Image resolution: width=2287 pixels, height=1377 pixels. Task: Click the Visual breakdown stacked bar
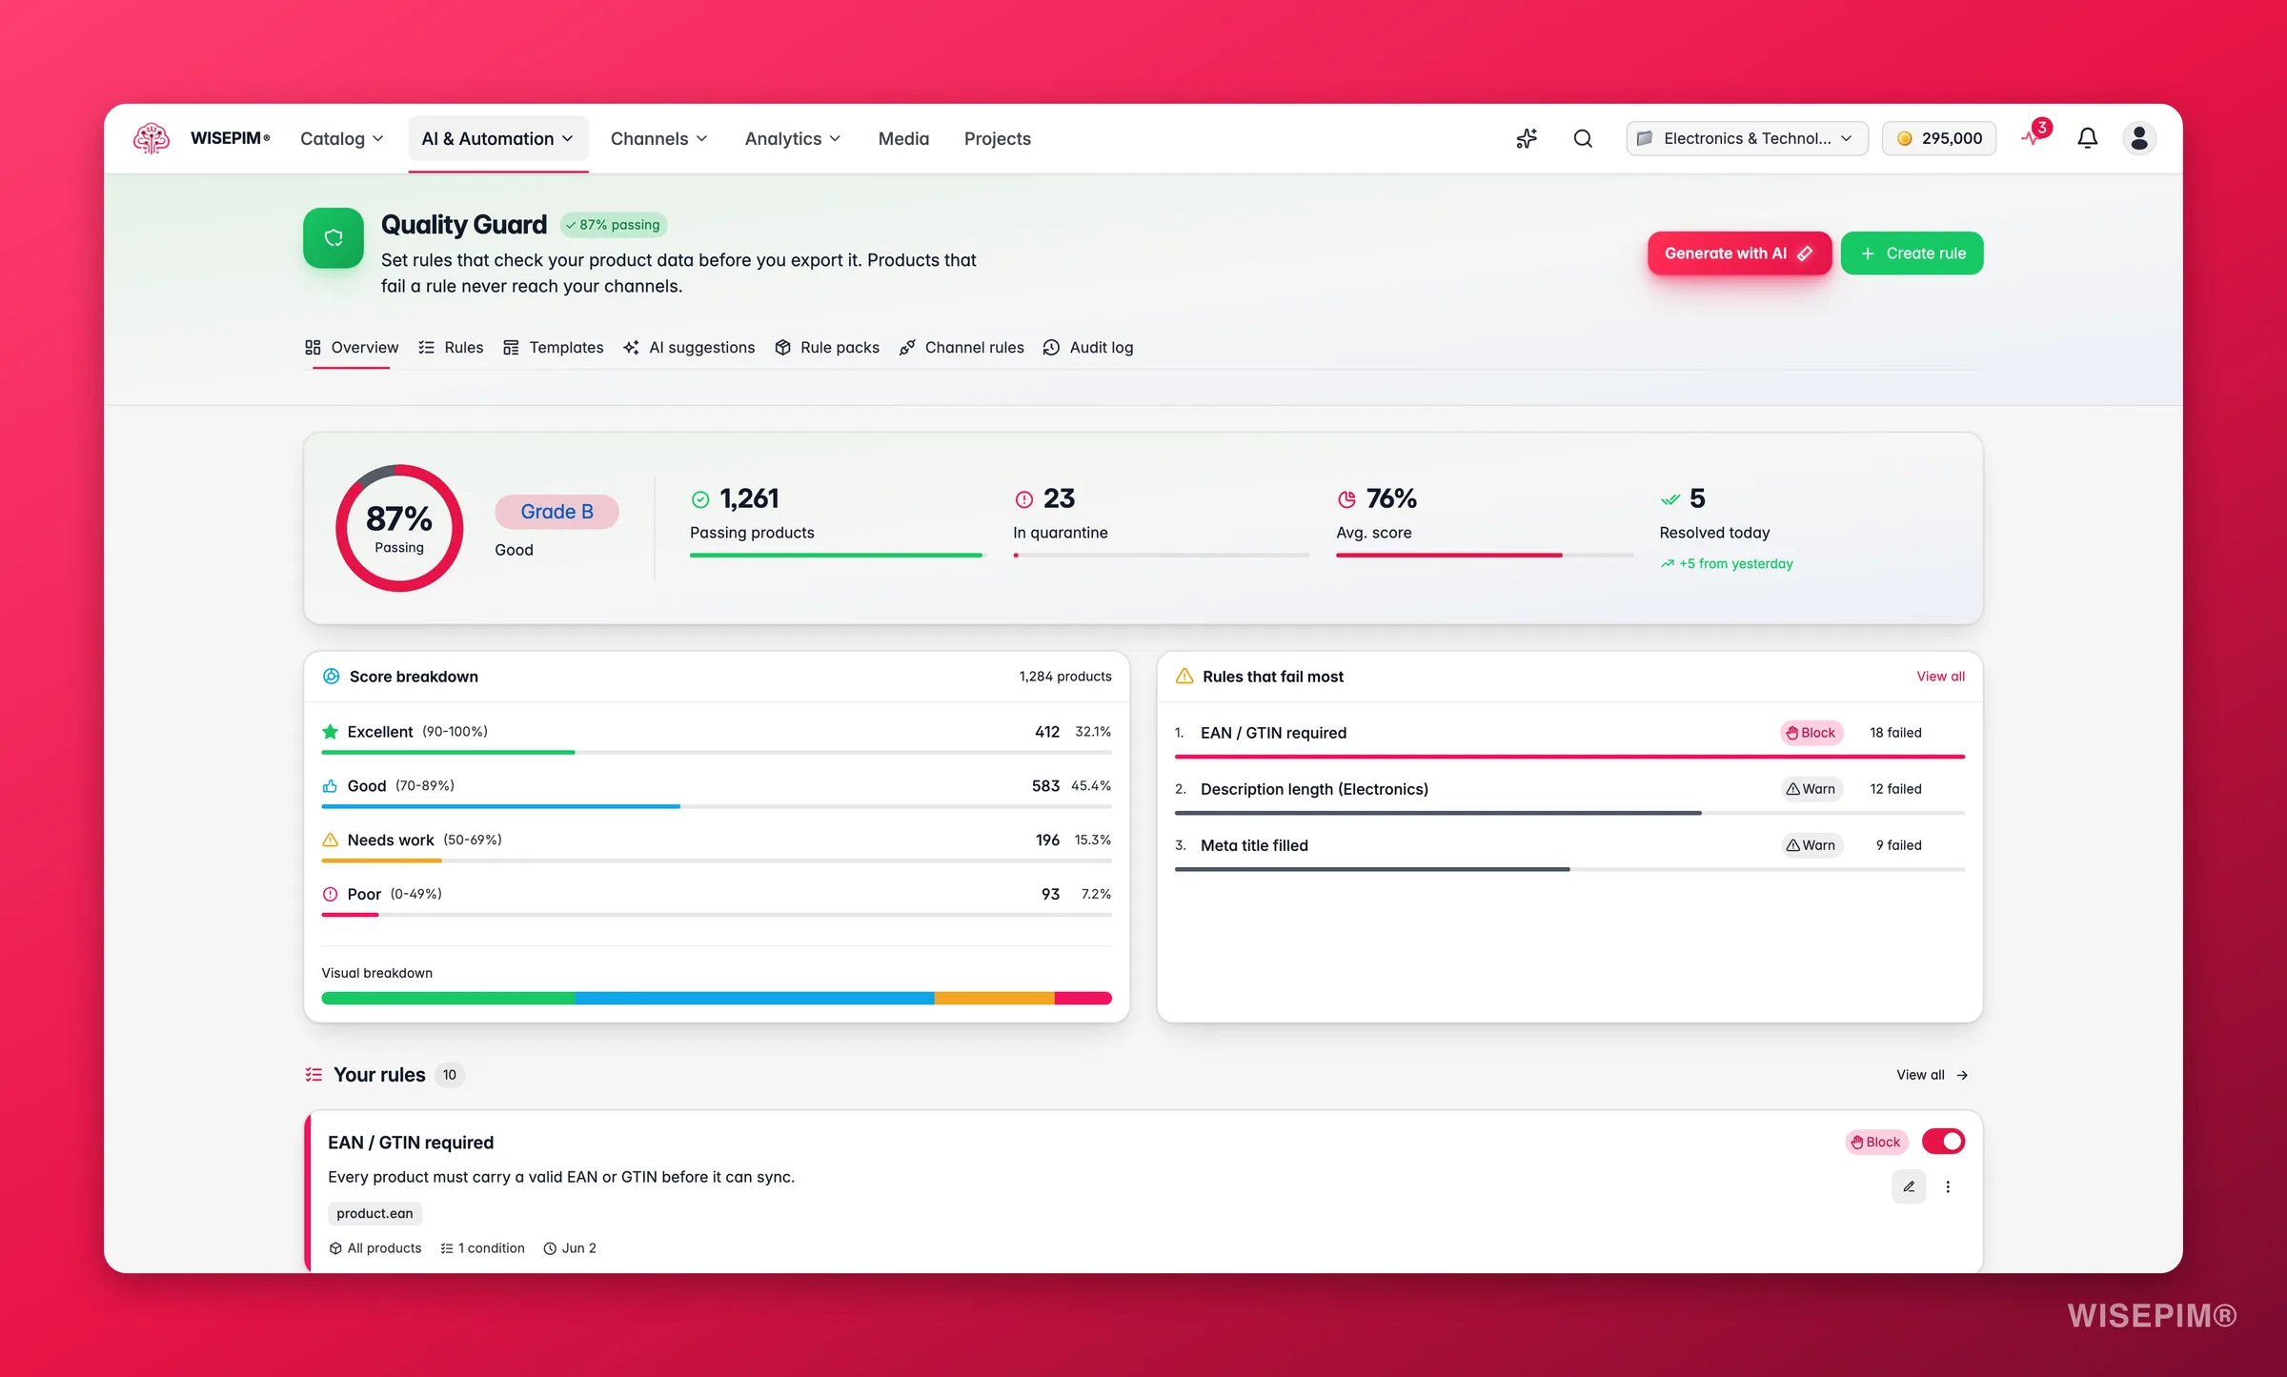pos(717,998)
